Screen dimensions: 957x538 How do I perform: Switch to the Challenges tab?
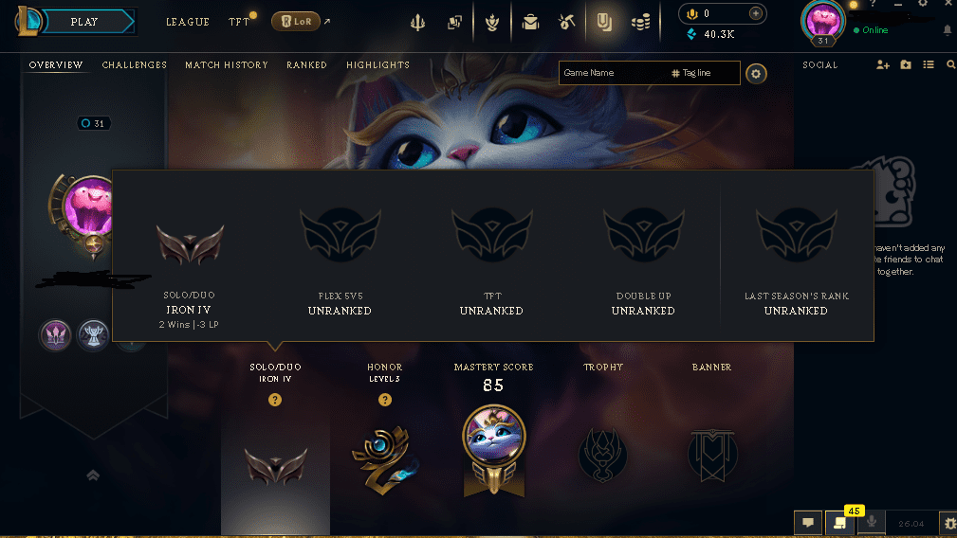(x=135, y=64)
